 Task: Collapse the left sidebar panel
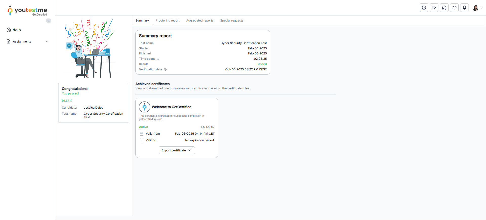[48, 21]
